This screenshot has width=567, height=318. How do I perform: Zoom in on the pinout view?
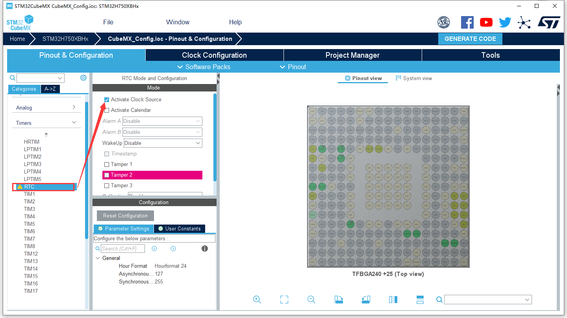point(257,300)
